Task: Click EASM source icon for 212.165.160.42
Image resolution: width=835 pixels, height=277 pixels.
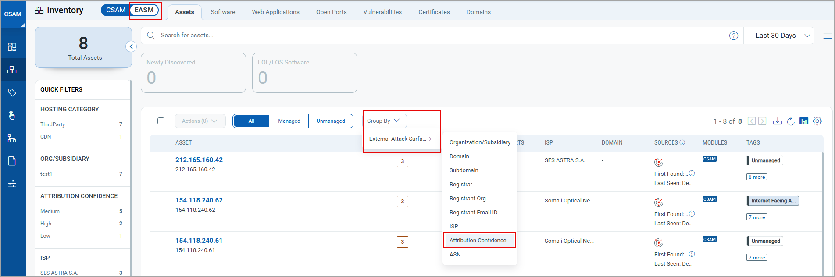Action: [x=659, y=162]
